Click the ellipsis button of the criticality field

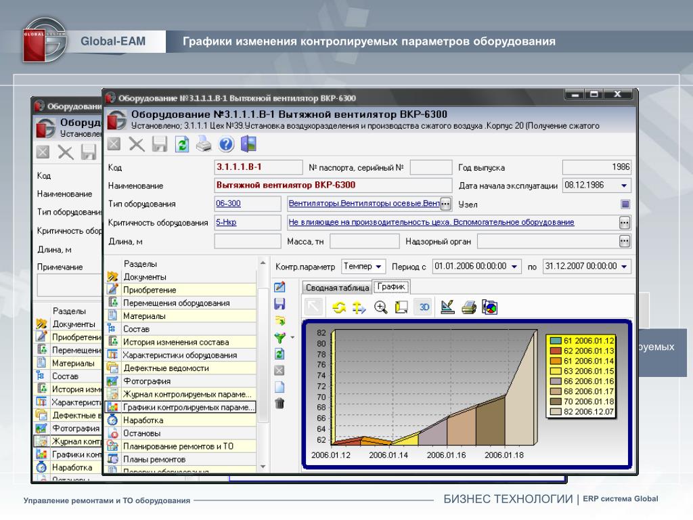(x=624, y=223)
